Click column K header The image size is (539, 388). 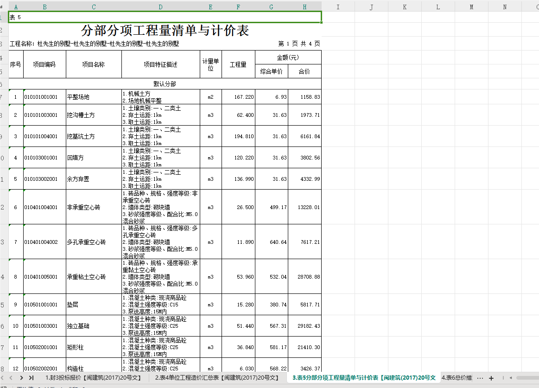pyautogui.click(x=405, y=7)
